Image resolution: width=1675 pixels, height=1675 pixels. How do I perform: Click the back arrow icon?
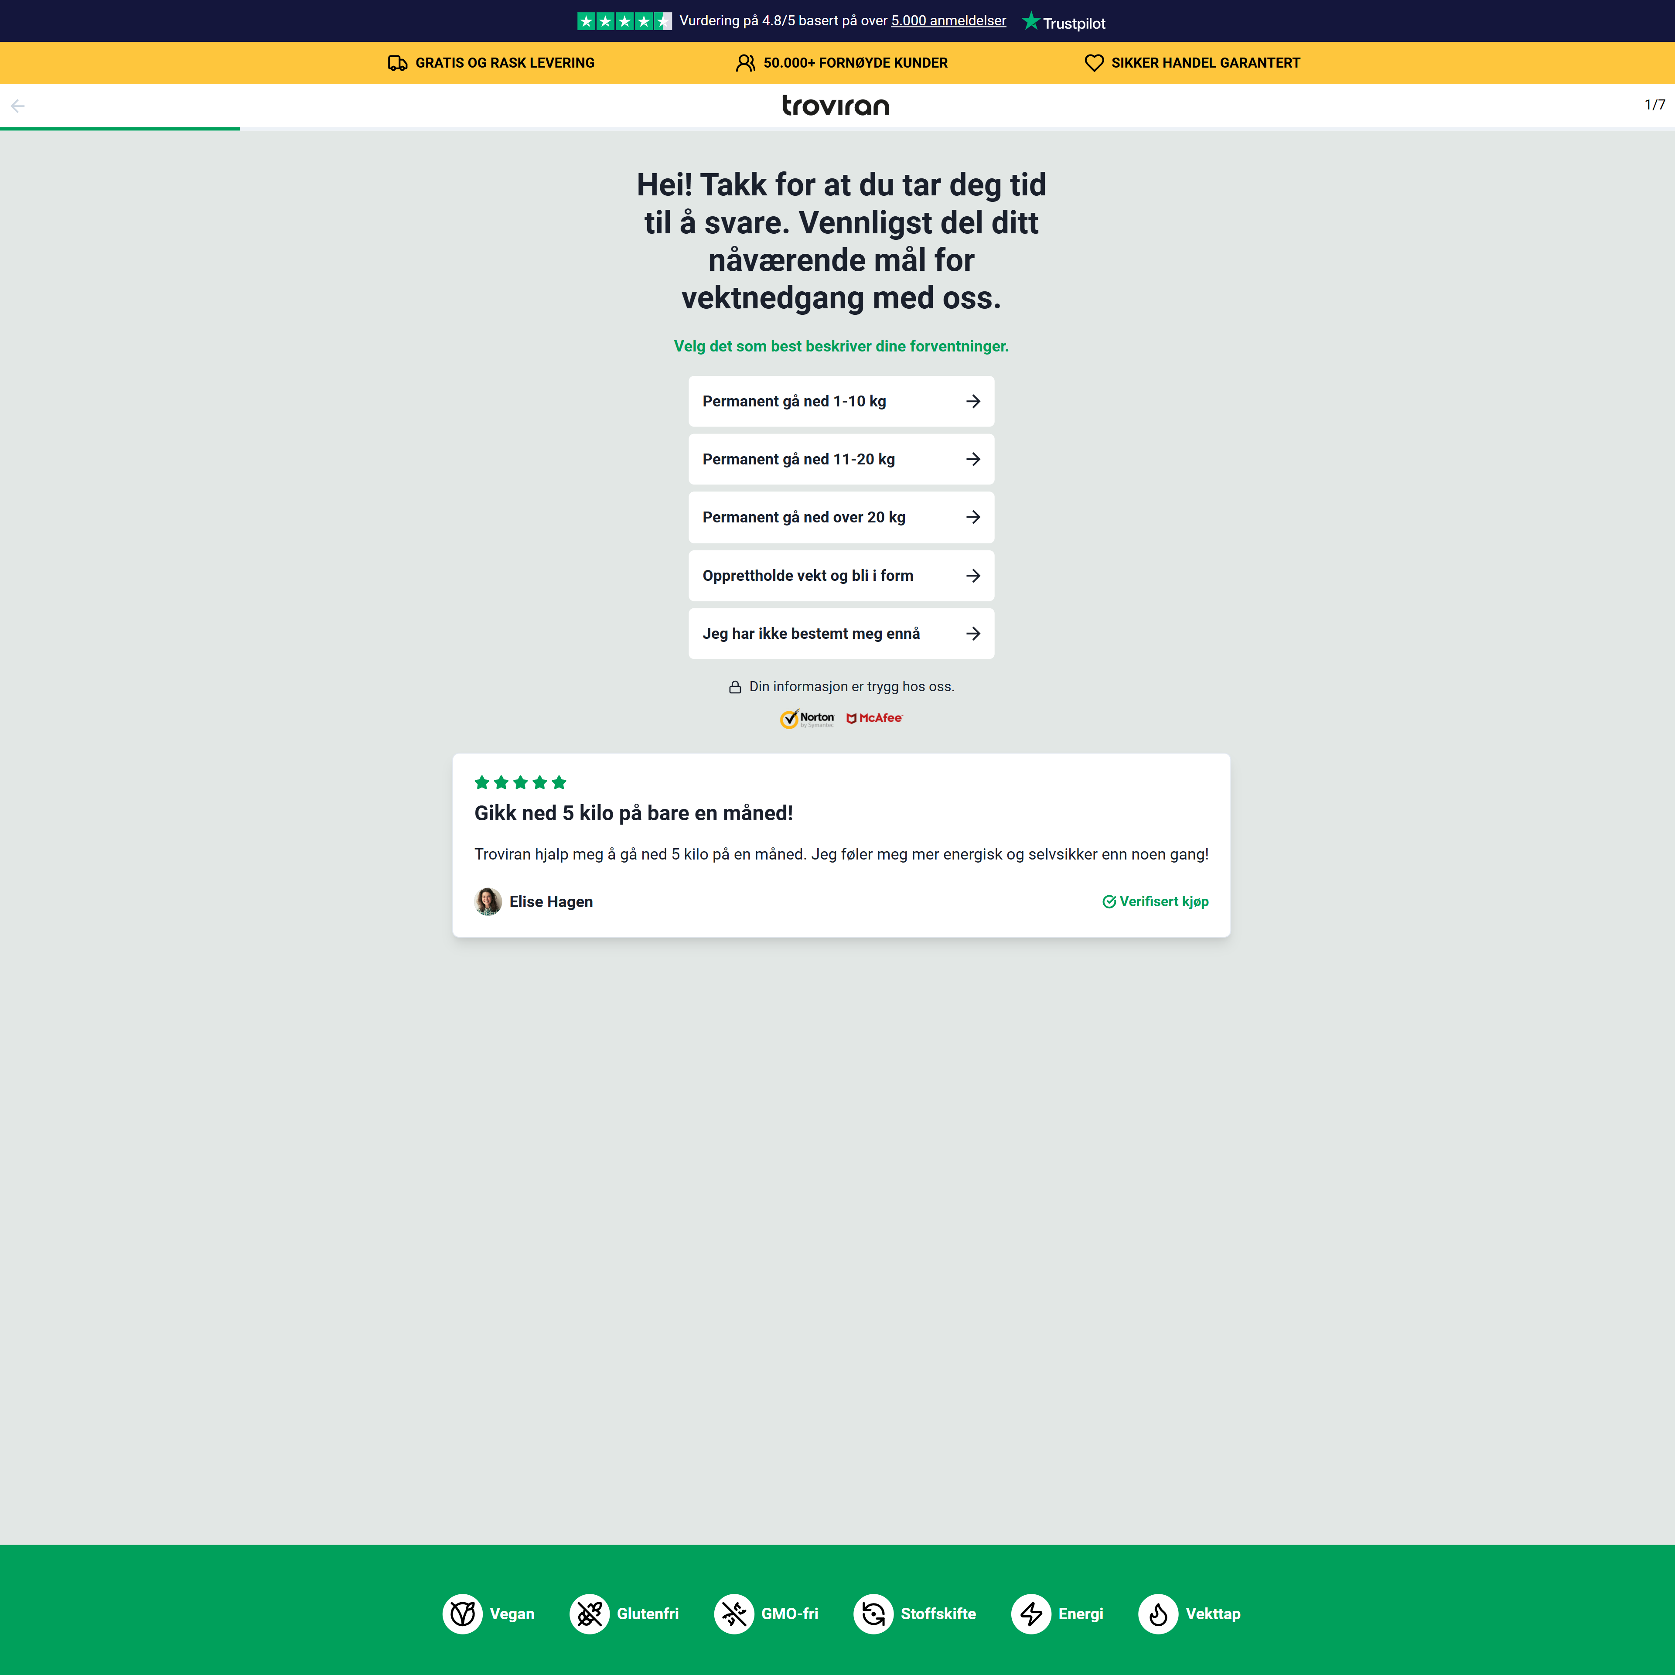click(17, 106)
